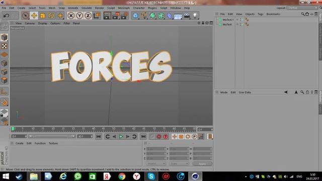
Task: Select the Live Selection tool
Action: 26,16
